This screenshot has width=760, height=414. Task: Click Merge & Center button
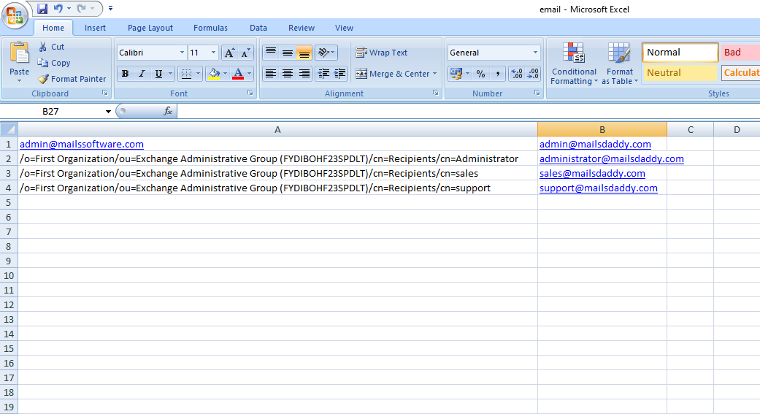coord(393,74)
